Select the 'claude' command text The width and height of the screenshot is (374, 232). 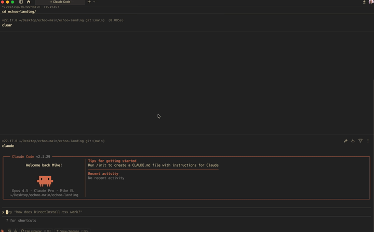coord(8,146)
